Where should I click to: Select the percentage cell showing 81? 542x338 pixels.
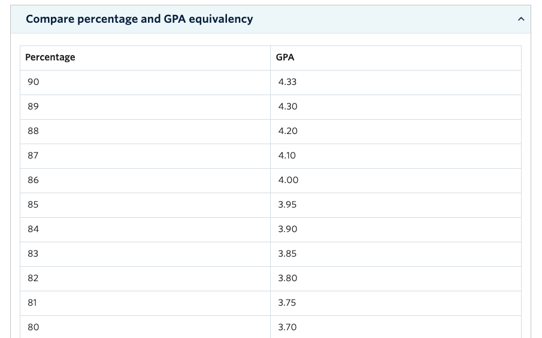[x=145, y=303]
